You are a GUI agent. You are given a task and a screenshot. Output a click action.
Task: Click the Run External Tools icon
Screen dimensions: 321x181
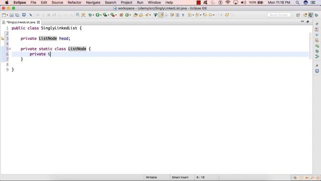(x=112, y=15)
